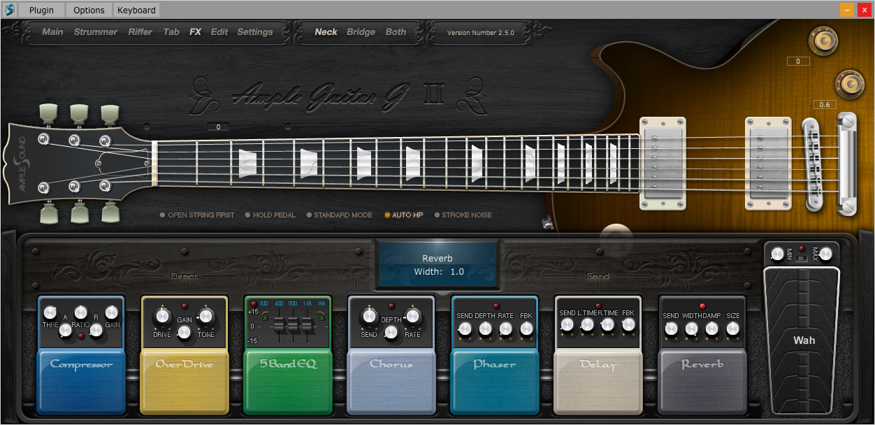This screenshot has height=425, width=875.
Task: Switch to the Riffer tab
Action: [x=140, y=32]
